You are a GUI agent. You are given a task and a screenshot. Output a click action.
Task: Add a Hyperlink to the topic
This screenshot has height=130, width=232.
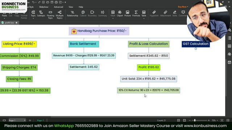[154, 14]
